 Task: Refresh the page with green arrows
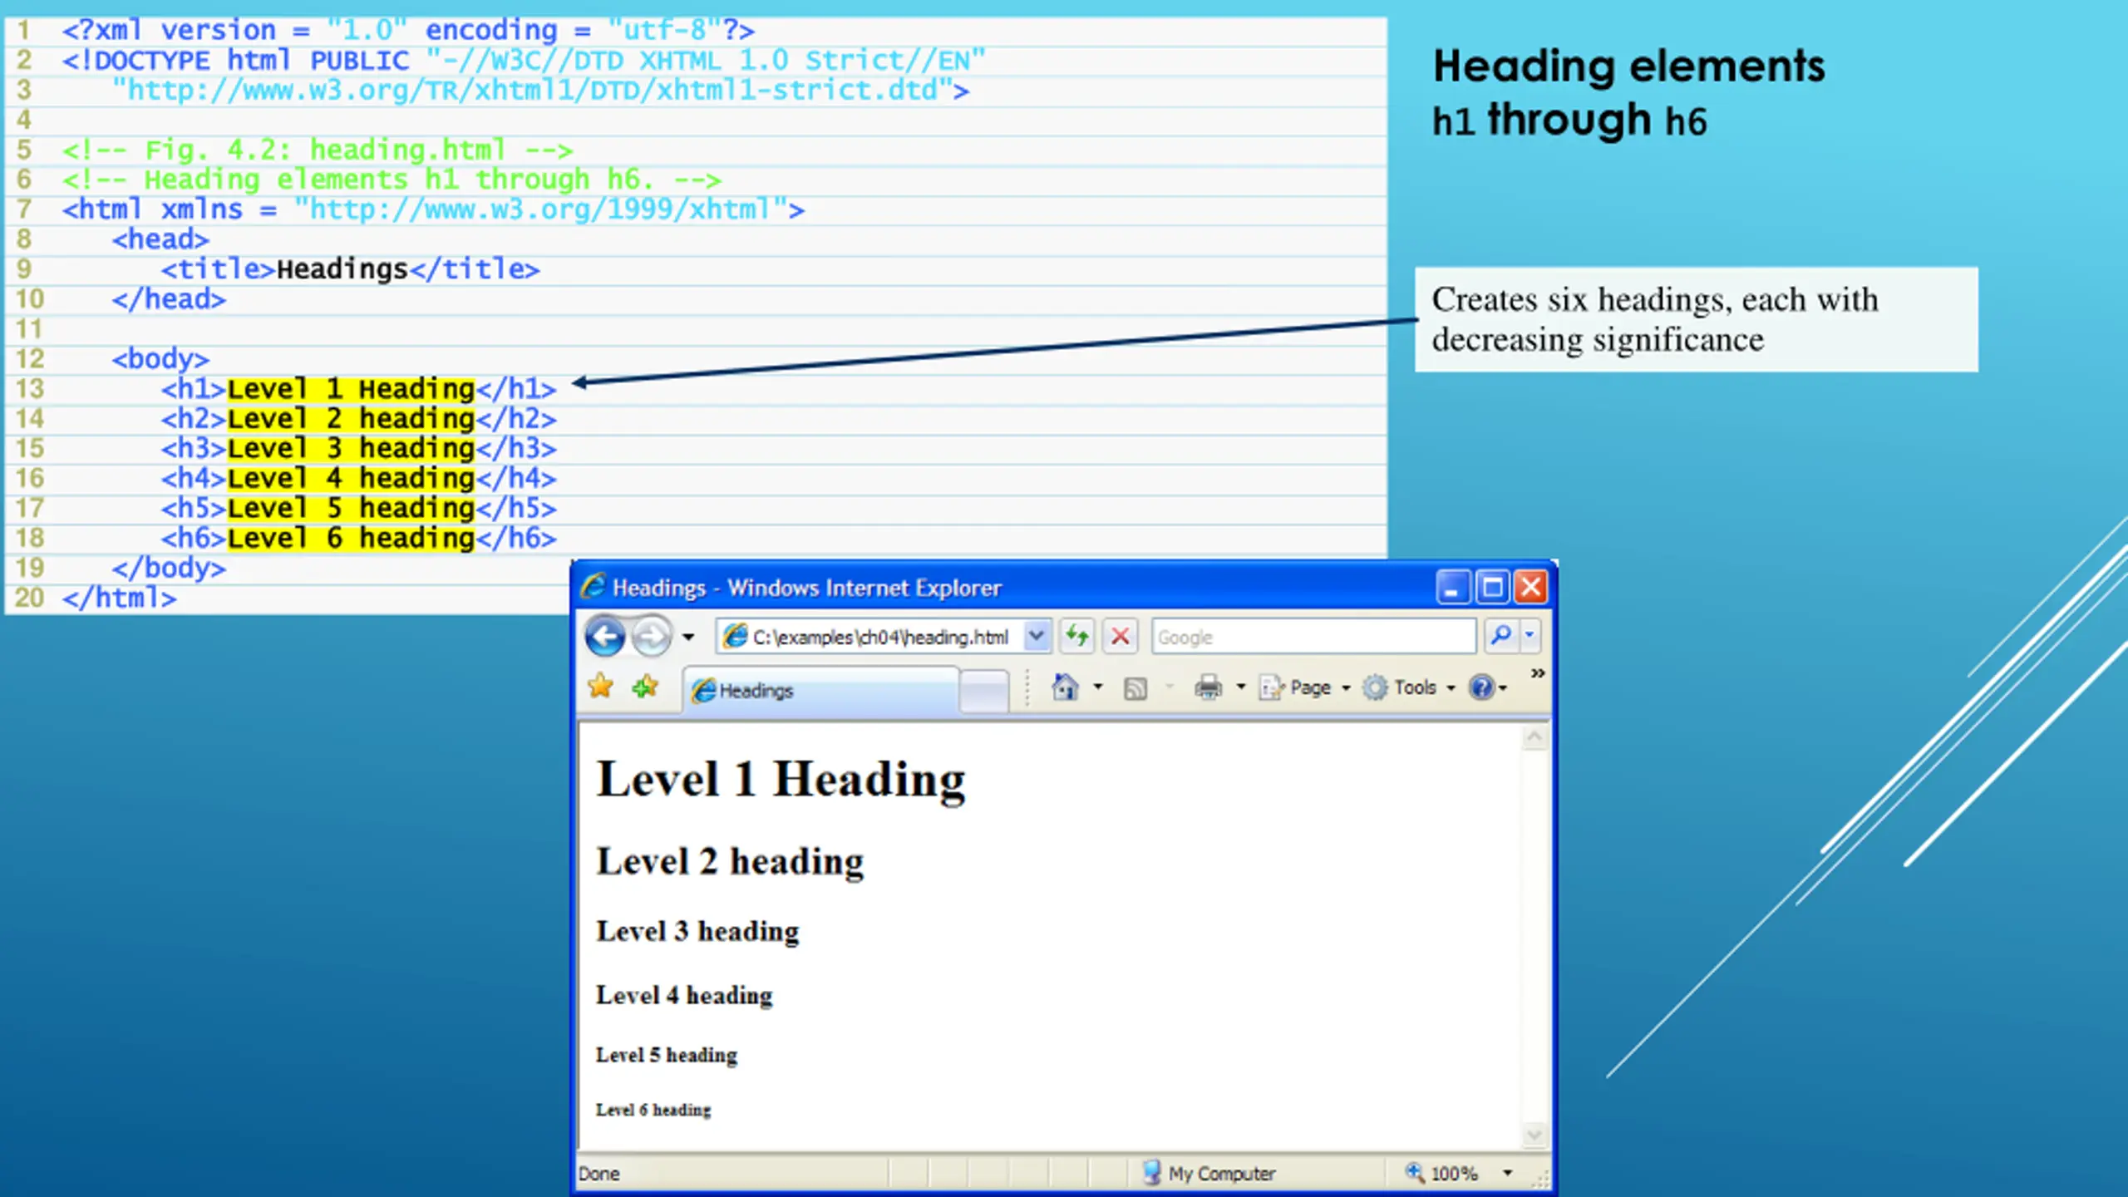pyautogui.click(x=1077, y=637)
